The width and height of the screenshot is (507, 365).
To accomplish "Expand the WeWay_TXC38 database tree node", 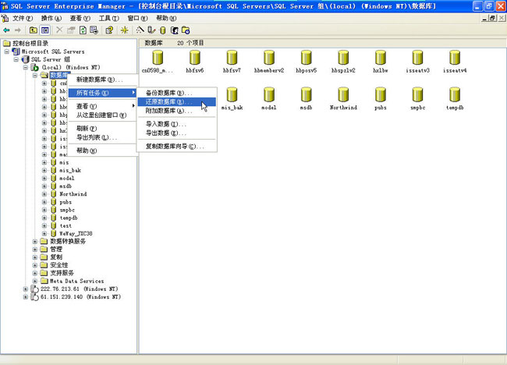I will point(44,233).
